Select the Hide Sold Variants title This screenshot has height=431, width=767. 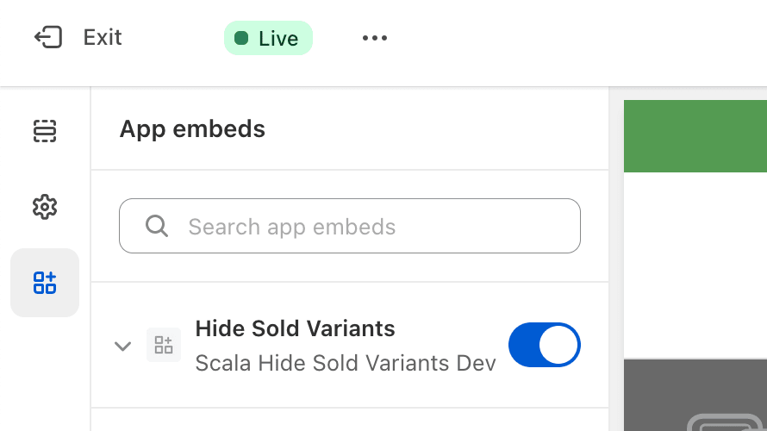click(x=295, y=328)
